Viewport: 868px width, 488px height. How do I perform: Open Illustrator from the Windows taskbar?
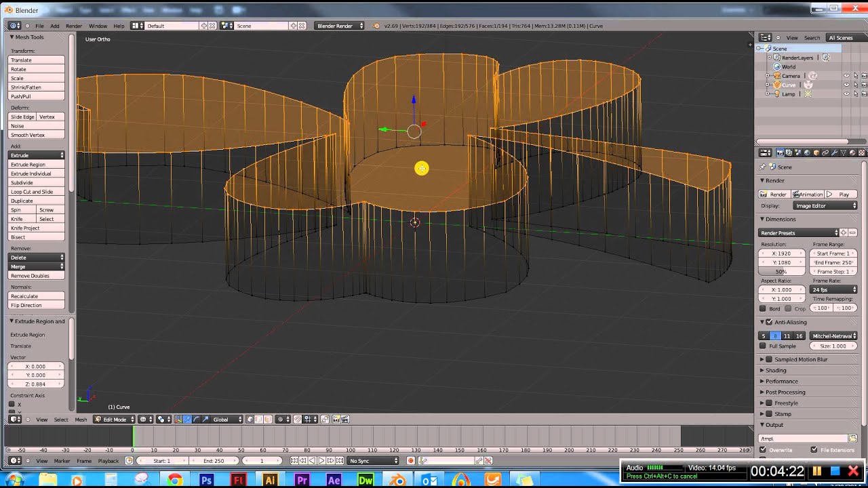(270, 481)
